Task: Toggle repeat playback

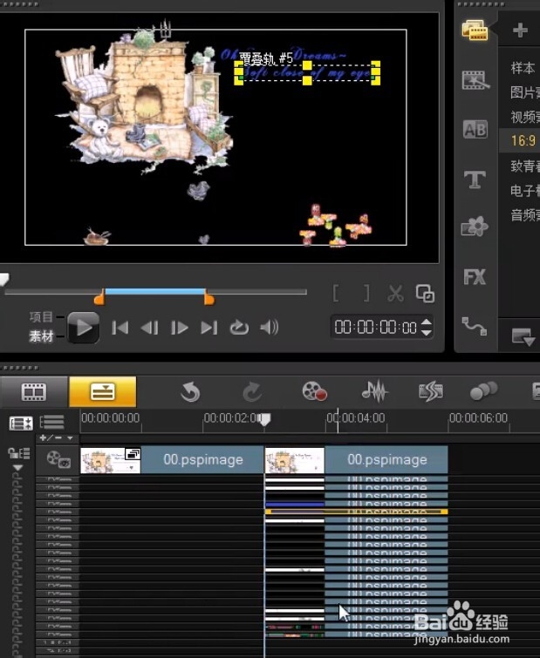Action: (x=239, y=328)
